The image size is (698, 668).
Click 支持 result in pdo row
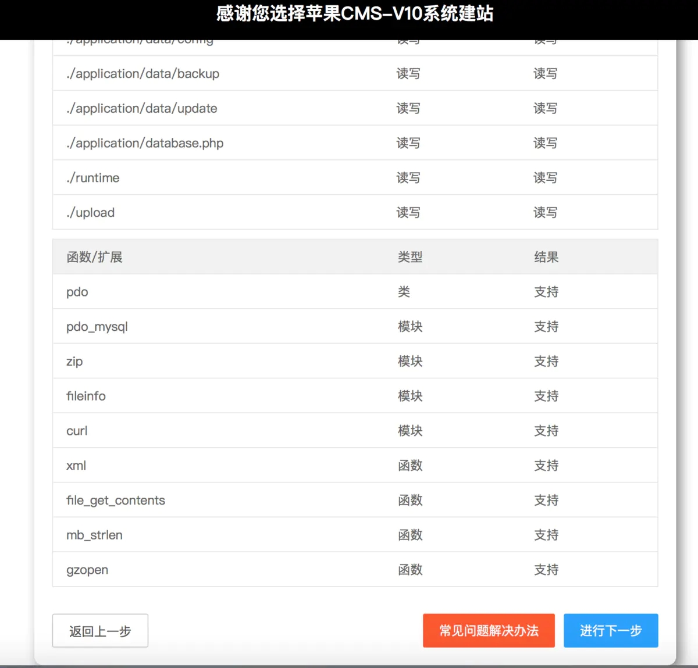[546, 292]
